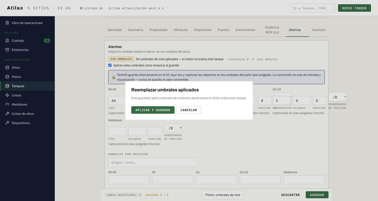The width and height of the screenshot is (378, 201).
Task: Click the HI-HI pies field showing 44
Action: (x=117, y=101)
